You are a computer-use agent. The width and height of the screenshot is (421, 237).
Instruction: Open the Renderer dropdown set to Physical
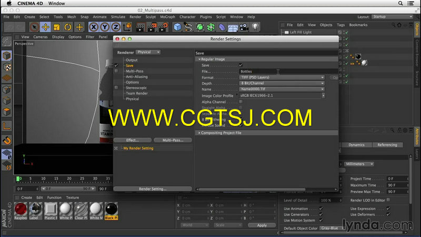pos(148,52)
